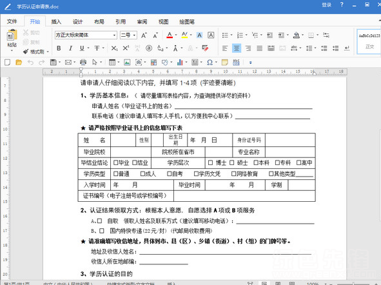Select the 正文 style preview
The width and height of the screenshot is (381, 285).
(369, 41)
